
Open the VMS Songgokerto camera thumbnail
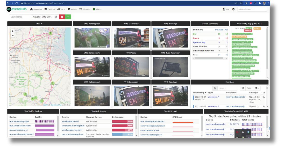(x=92, y=67)
